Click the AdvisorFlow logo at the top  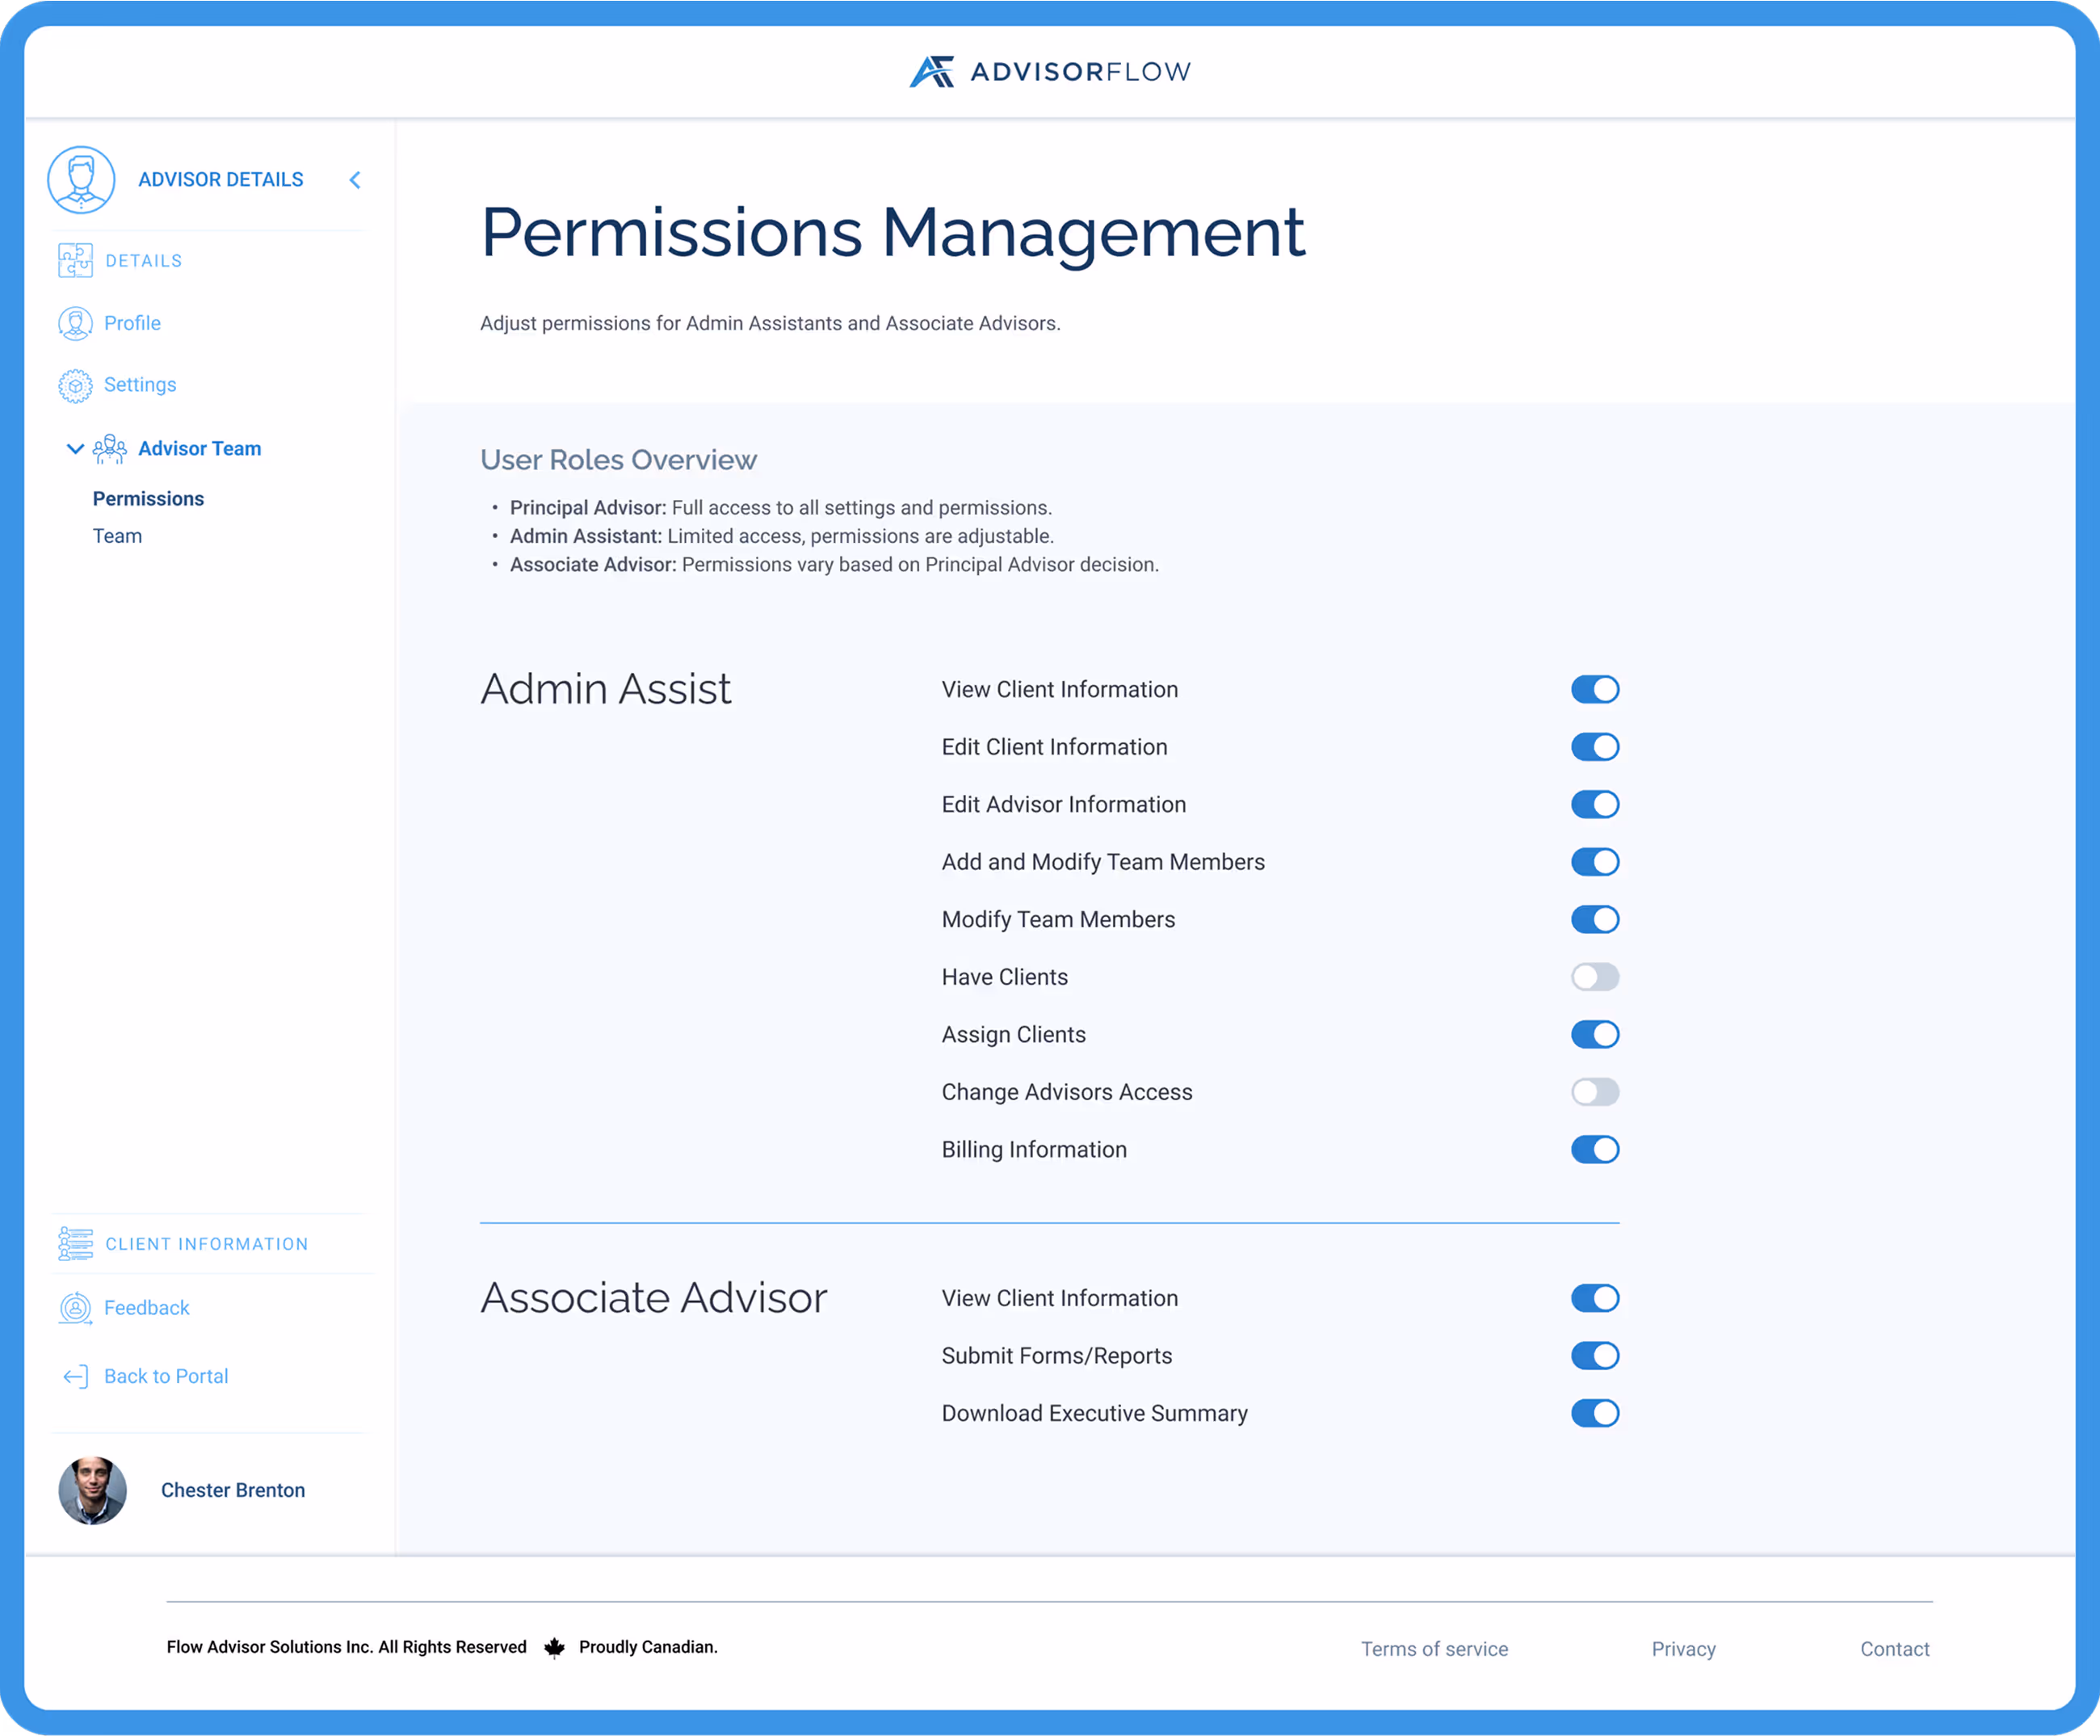[1048, 70]
